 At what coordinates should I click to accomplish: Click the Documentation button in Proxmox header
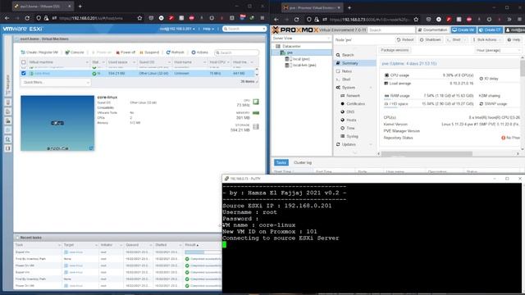[x=432, y=30]
